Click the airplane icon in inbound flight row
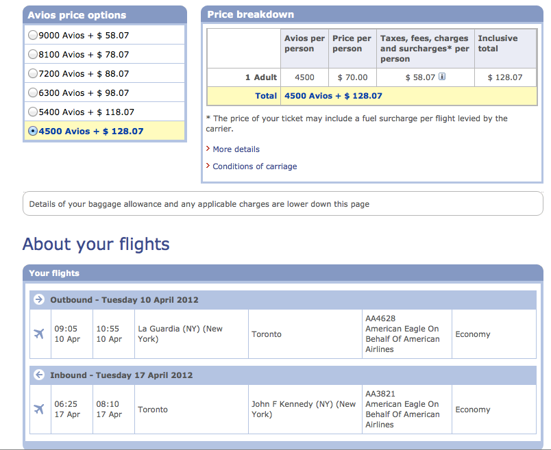The width and height of the screenshot is (551, 450). coord(38,410)
